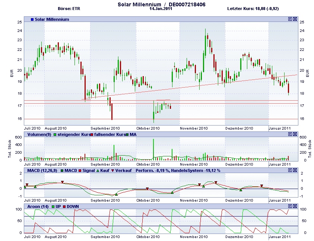Click the Aroon (14) panel title

click(x=38, y=206)
